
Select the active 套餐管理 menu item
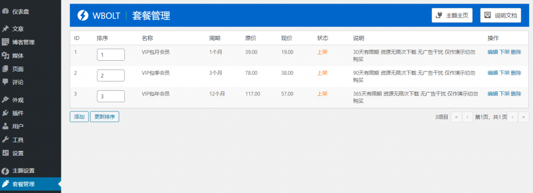coord(31,184)
